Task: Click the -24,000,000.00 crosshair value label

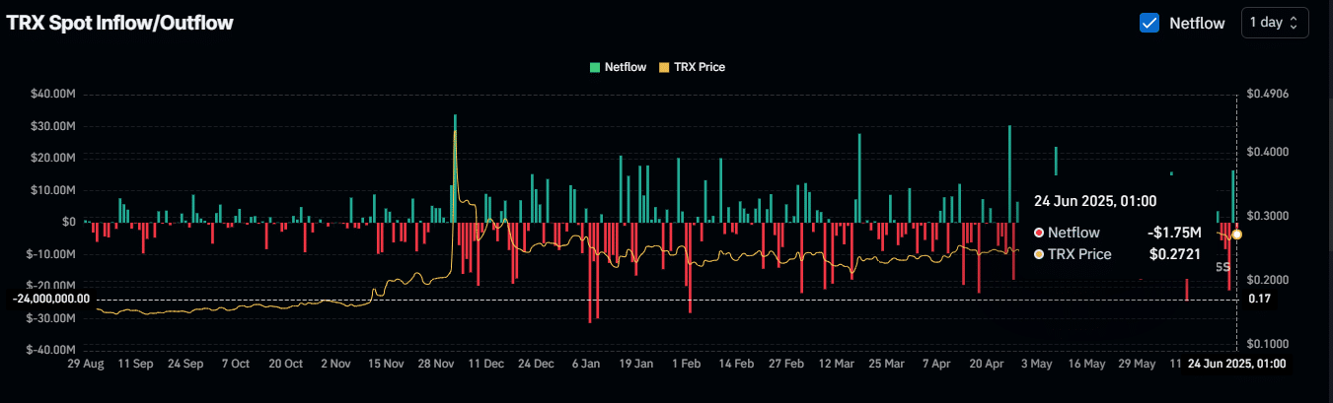Action: [x=51, y=299]
